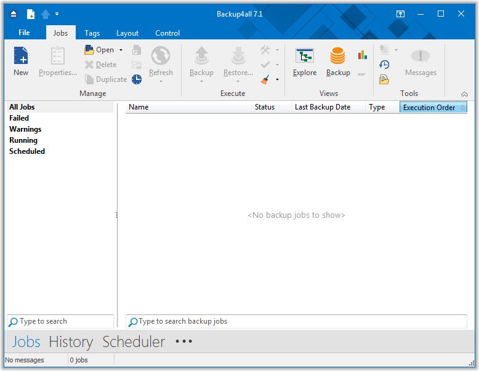Switch to the Layout ribbon tab

tap(127, 33)
